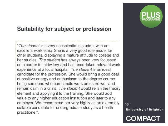Click the University of Brighton text

point(145,110)
